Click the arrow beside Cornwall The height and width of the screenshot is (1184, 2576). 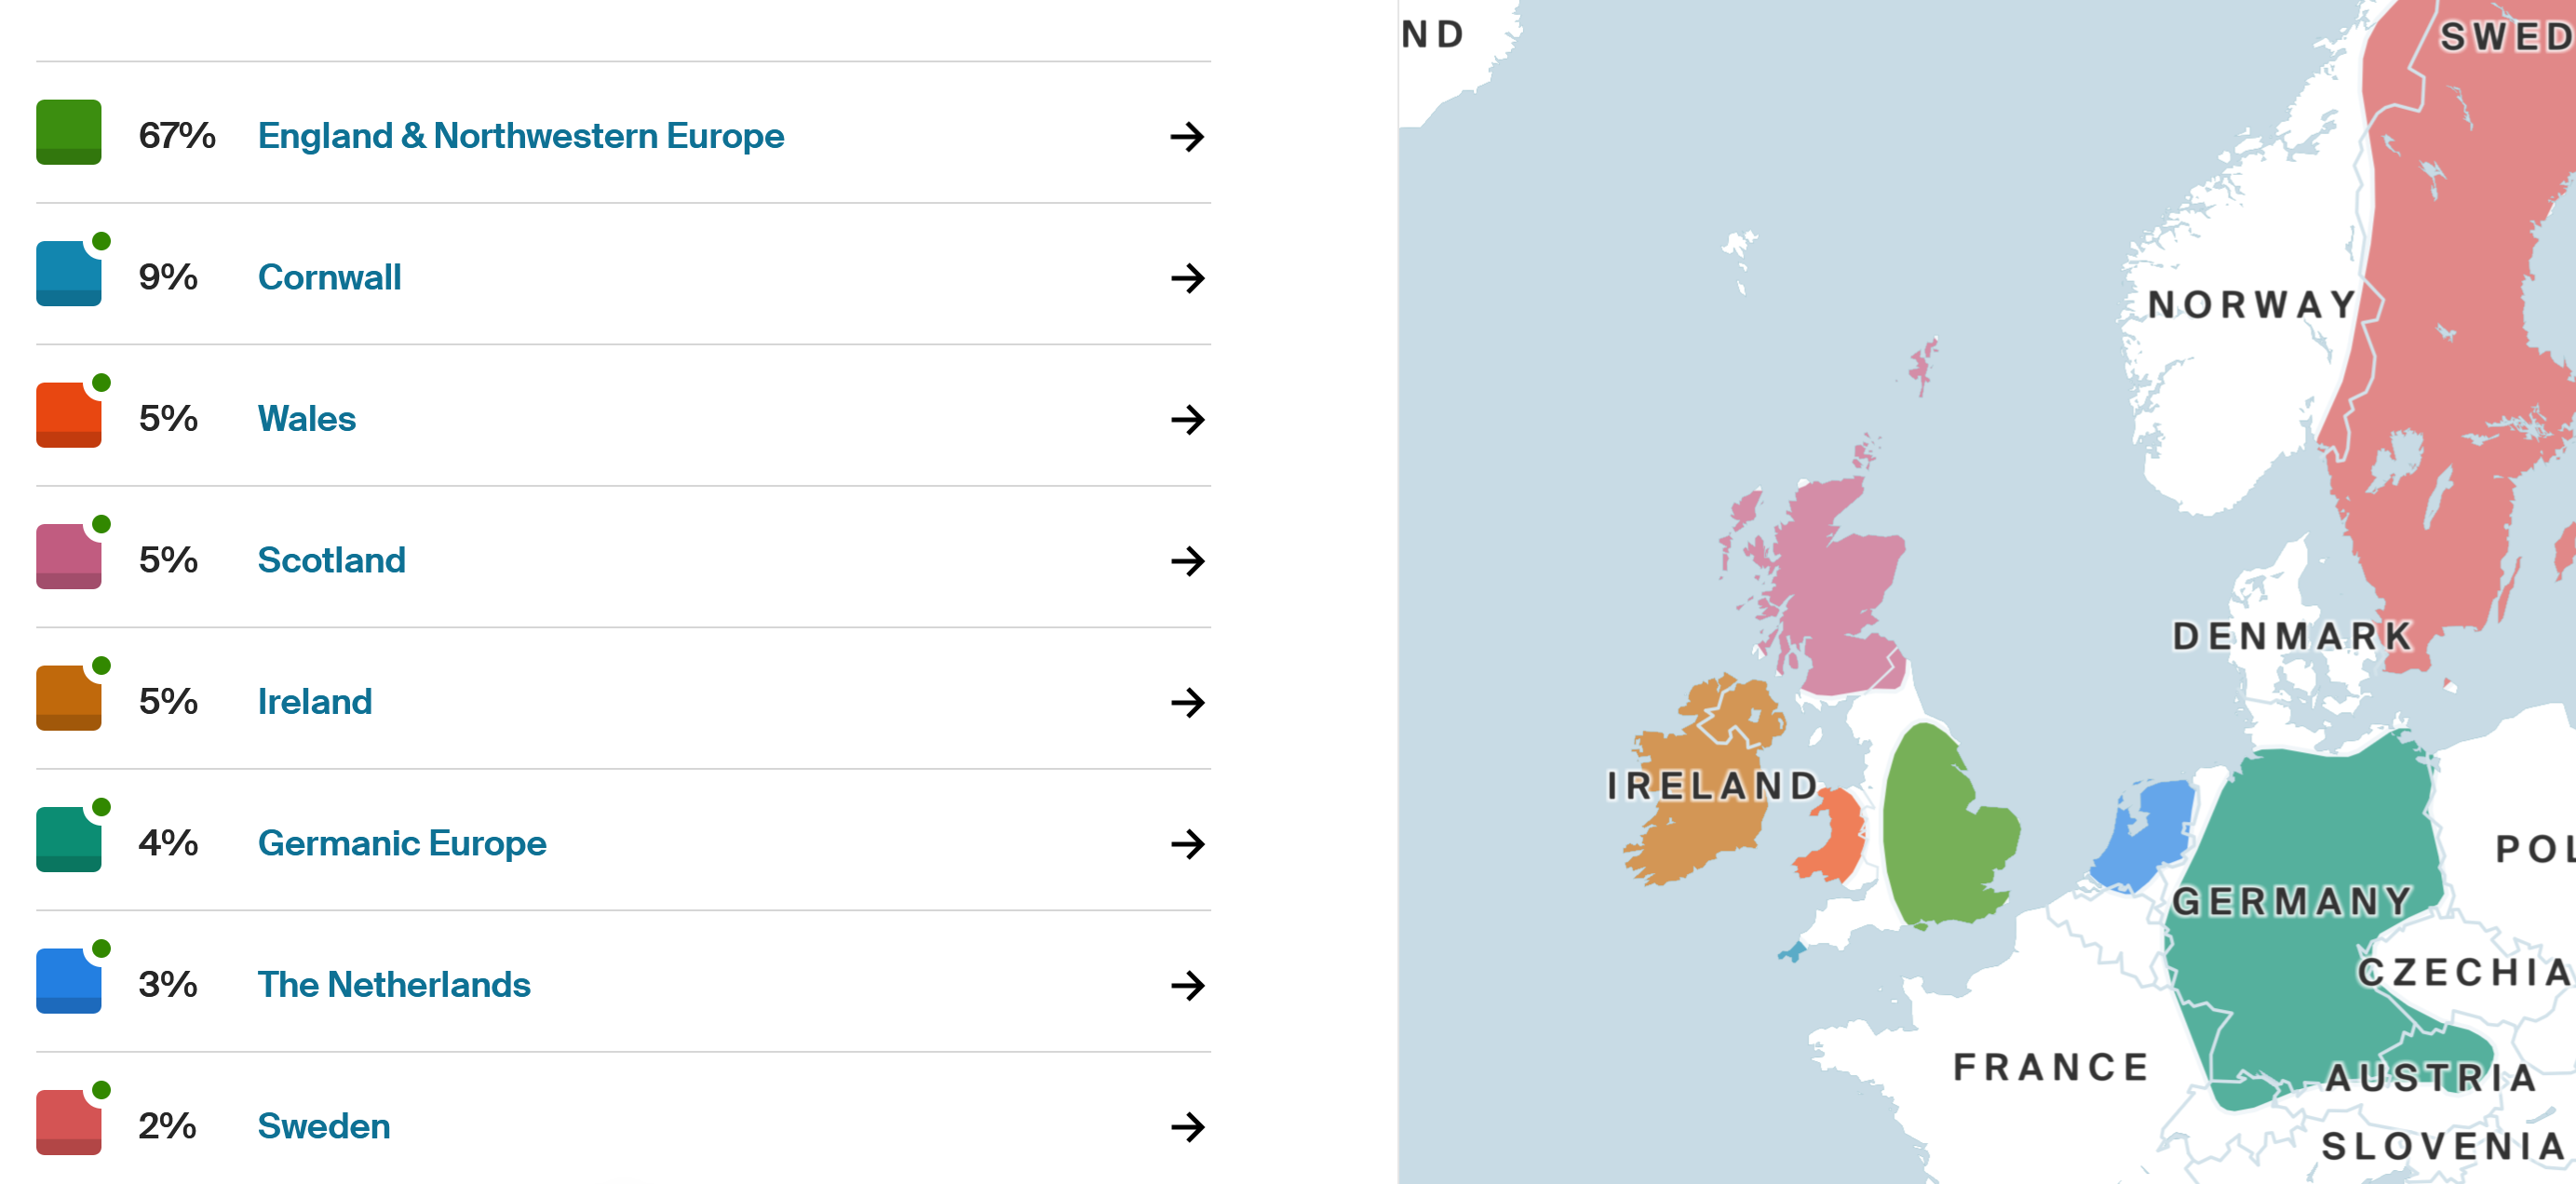click(x=1187, y=278)
